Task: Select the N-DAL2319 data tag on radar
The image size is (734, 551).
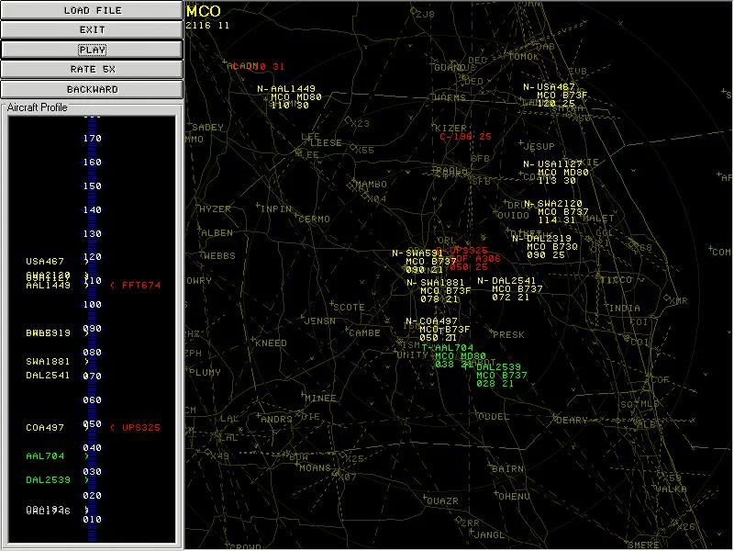Action: tap(545, 246)
